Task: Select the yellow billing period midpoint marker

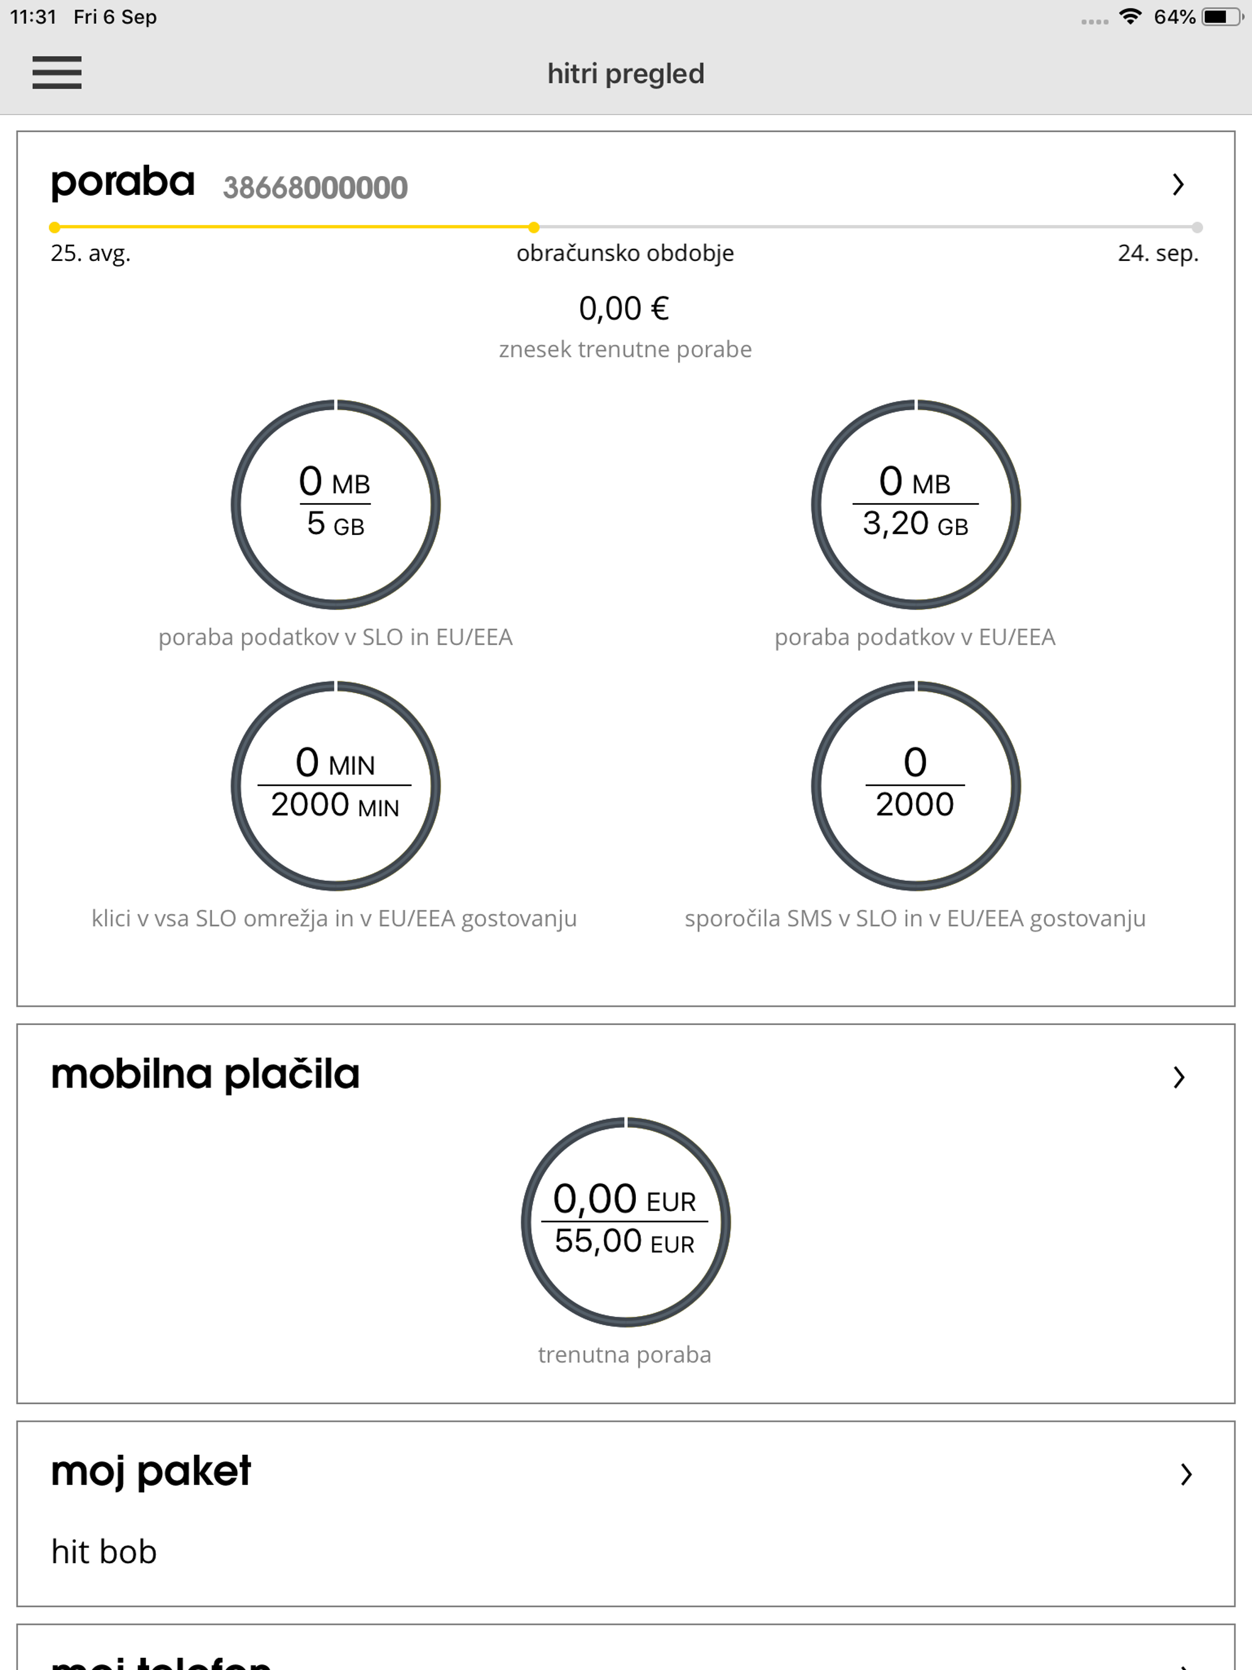Action: tap(534, 227)
